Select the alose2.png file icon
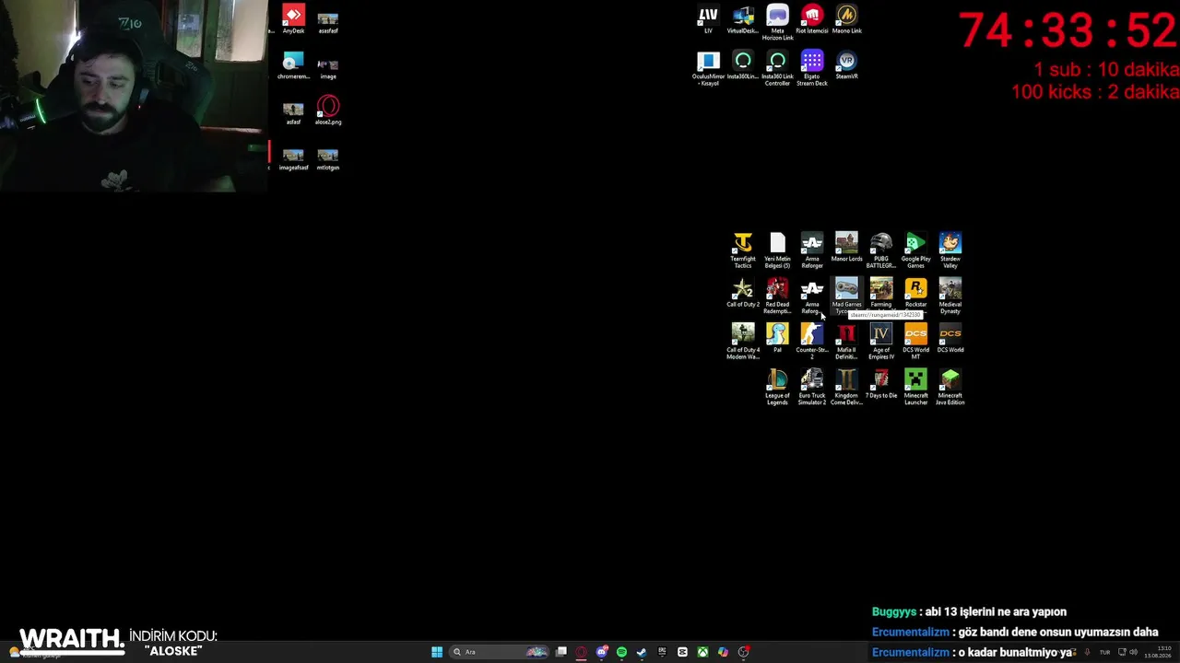The width and height of the screenshot is (1180, 663). tap(328, 110)
